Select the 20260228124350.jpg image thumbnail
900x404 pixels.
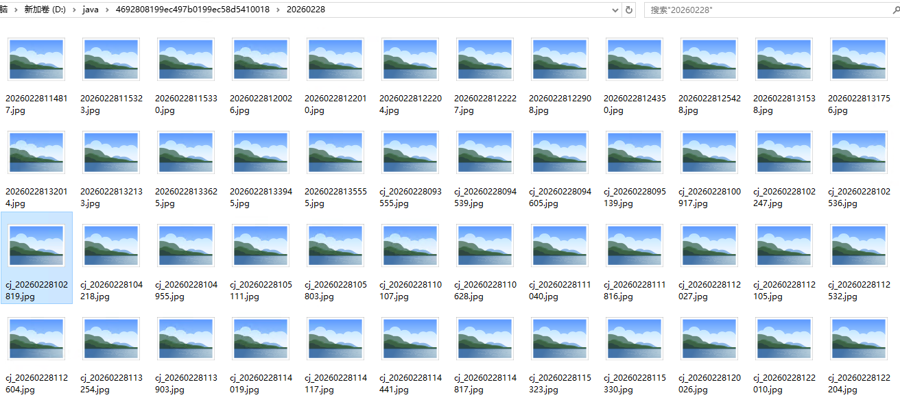click(x=635, y=60)
